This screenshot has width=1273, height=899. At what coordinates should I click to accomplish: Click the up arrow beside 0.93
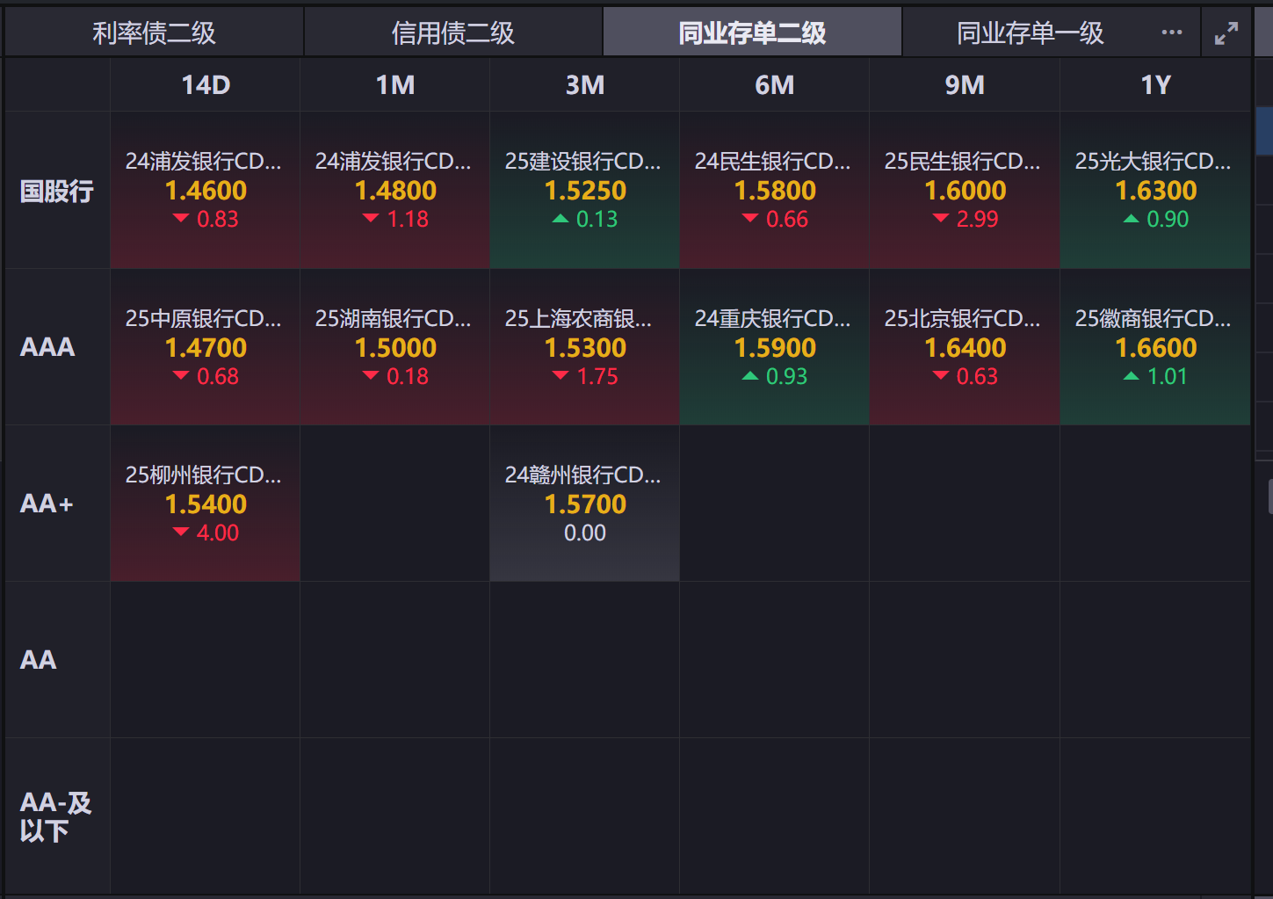click(750, 376)
